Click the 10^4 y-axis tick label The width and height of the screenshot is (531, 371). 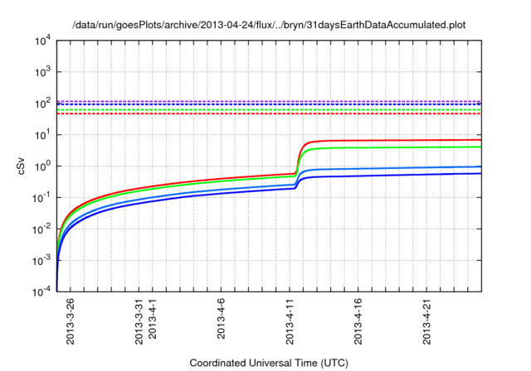coord(42,41)
